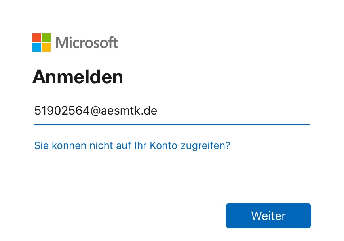
Task: Click the yellow square in the Microsoft logo
Action: [x=46, y=47]
